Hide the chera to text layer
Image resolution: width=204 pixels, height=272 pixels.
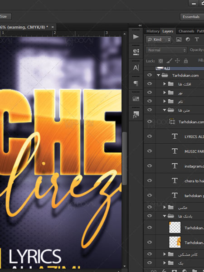[150, 180]
